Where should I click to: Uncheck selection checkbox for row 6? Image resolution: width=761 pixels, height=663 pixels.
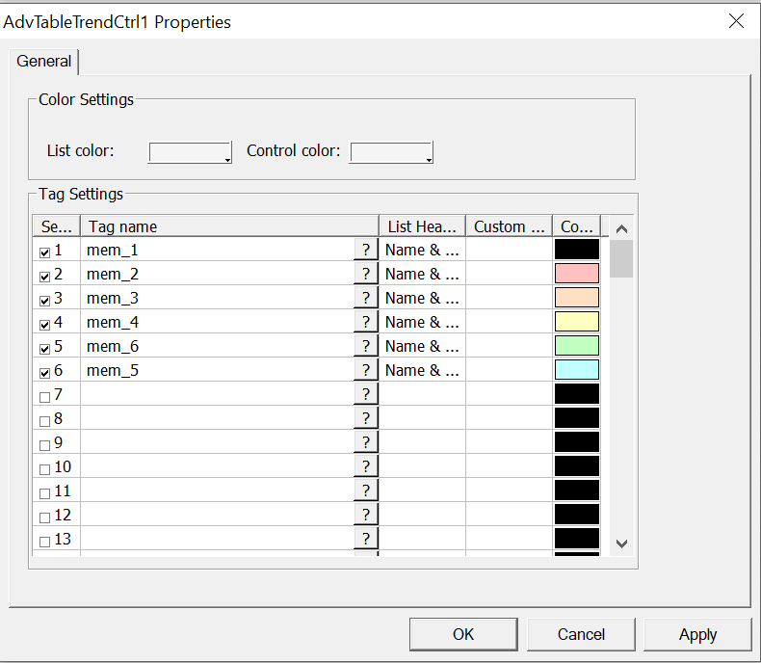pyautogui.click(x=44, y=373)
